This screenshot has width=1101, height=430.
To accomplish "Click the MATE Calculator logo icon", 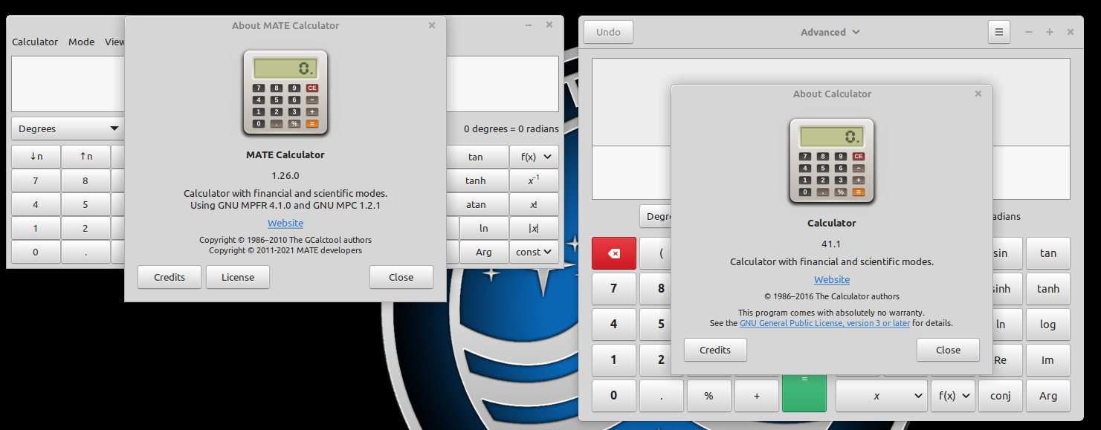I will click(x=285, y=93).
